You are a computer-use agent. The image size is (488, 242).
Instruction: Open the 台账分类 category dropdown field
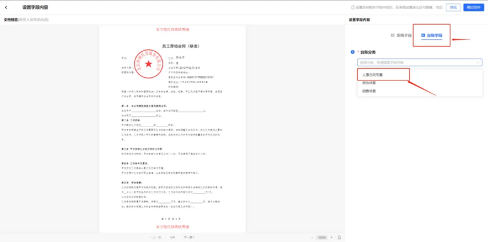point(420,62)
